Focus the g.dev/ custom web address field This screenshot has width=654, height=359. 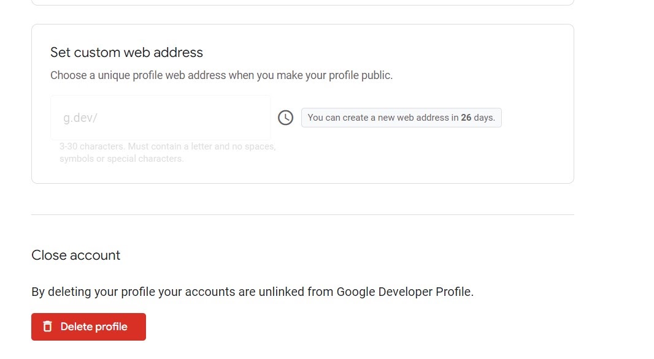[160, 118]
